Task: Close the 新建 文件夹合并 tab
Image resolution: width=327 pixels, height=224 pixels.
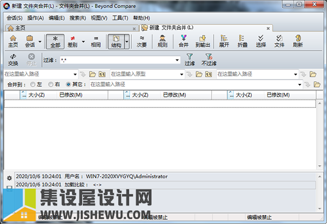Action: (268, 28)
